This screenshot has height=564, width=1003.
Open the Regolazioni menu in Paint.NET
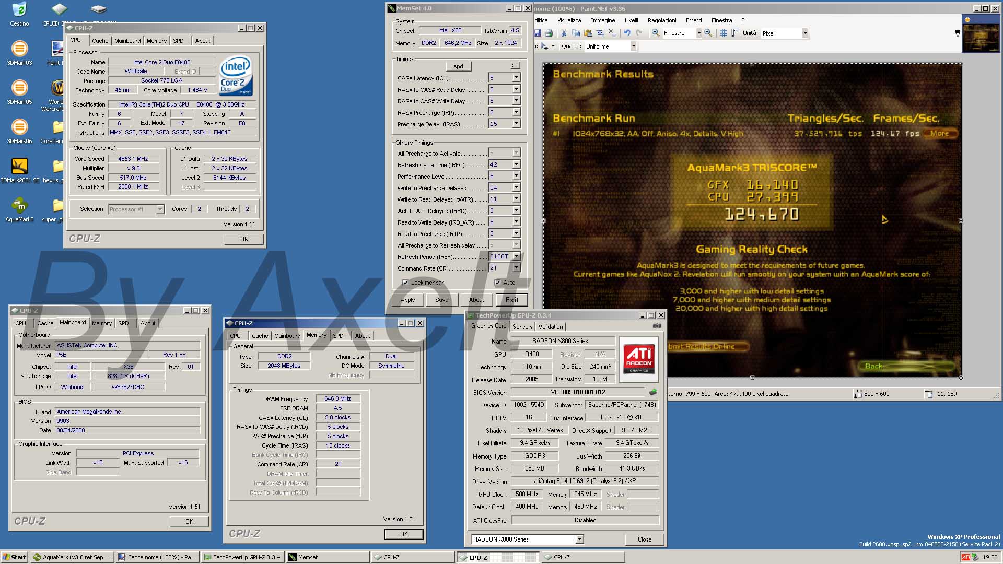click(x=662, y=20)
